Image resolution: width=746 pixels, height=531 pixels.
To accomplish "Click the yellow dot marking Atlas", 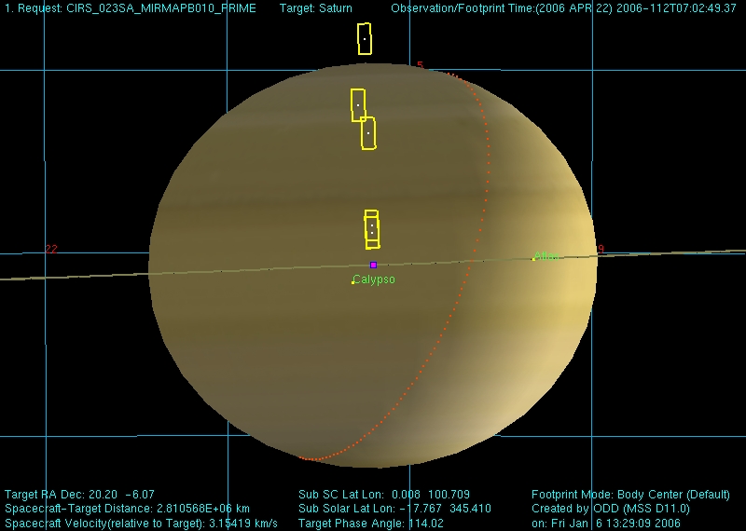I will pyautogui.click(x=533, y=258).
